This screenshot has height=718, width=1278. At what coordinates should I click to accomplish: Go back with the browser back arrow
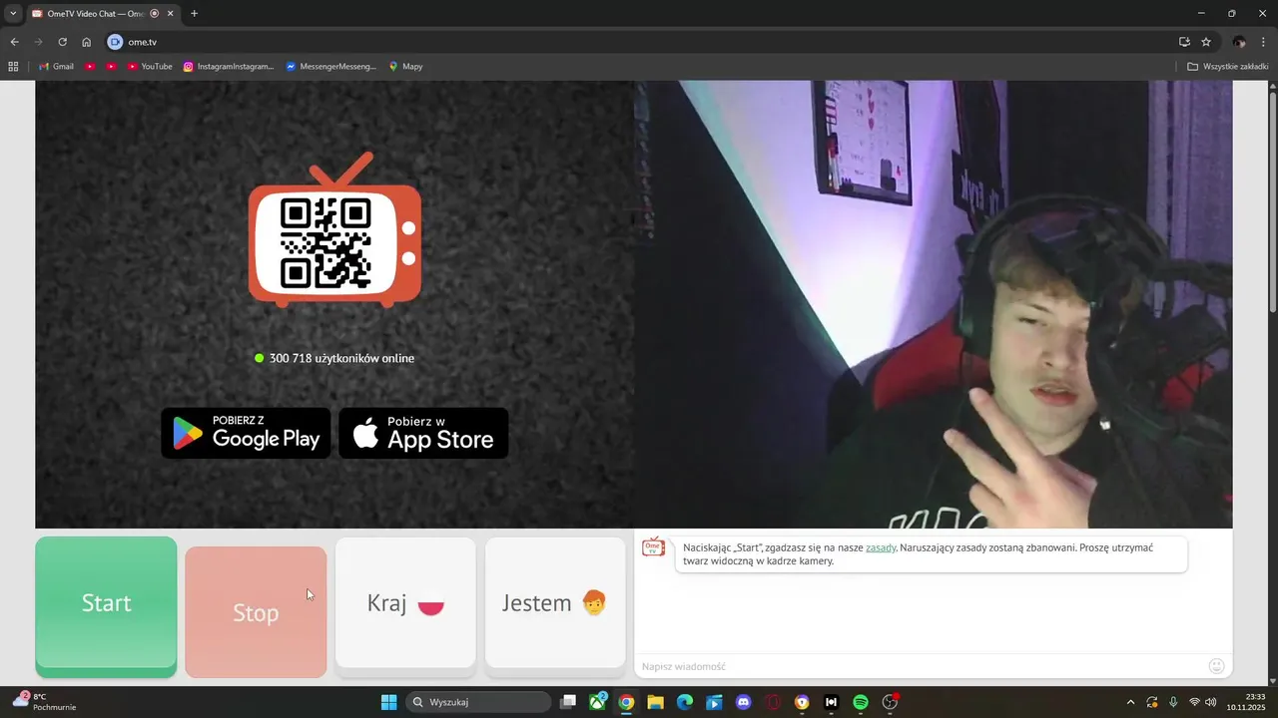coord(14,42)
